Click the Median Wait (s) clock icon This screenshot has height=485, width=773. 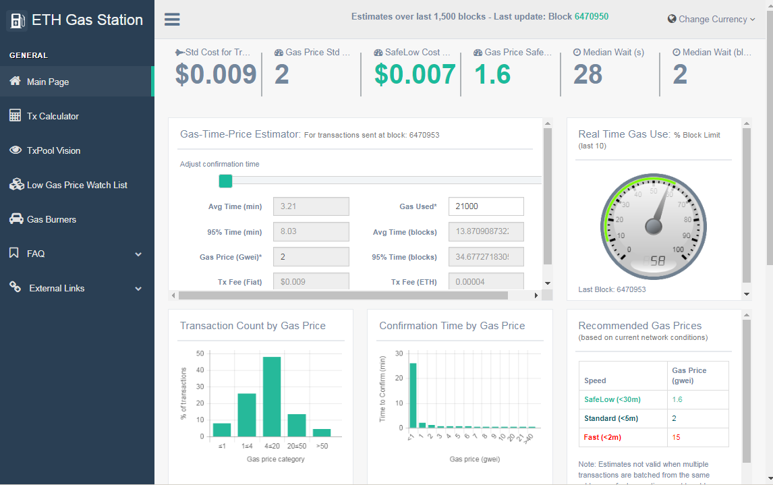577,52
